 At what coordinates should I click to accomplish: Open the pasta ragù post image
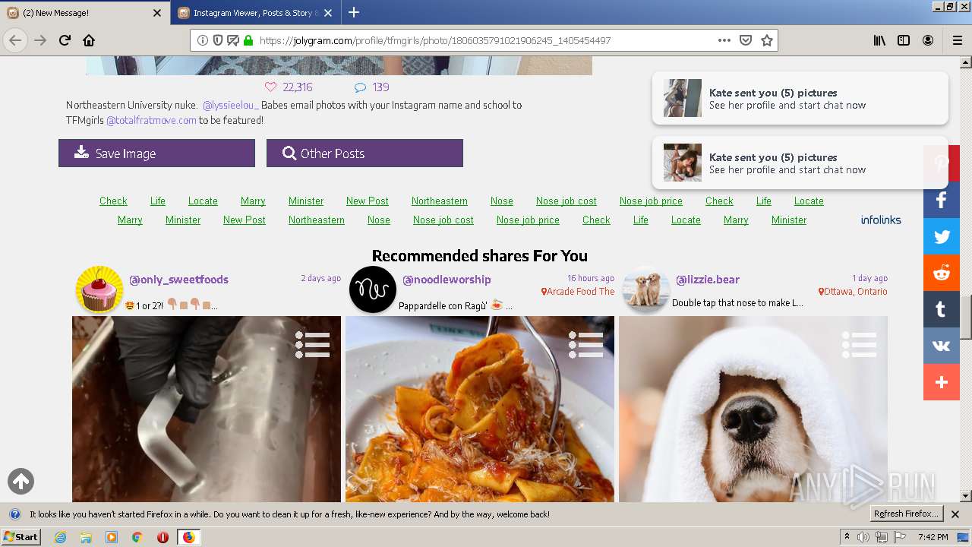480,409
